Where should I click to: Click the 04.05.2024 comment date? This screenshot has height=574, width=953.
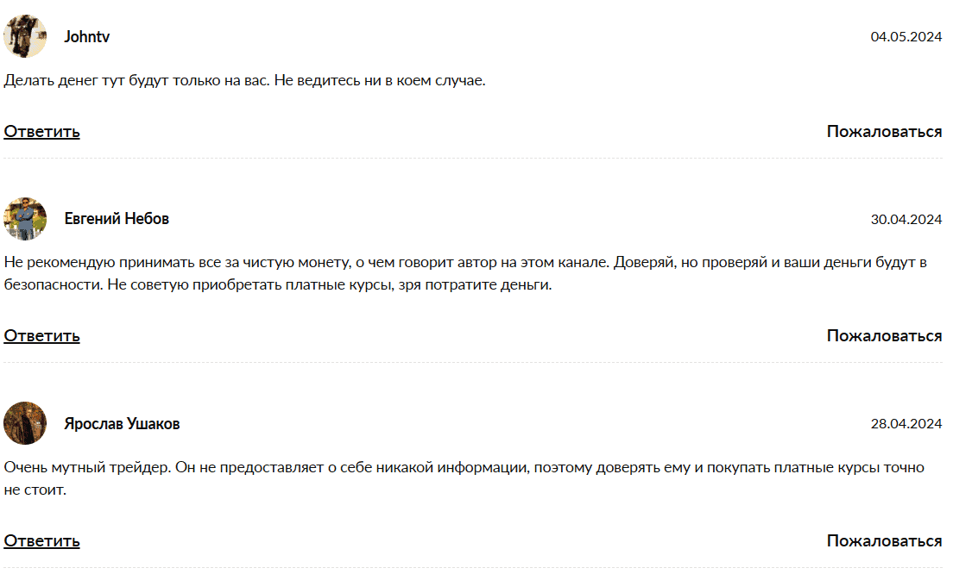tap(906, 37)
